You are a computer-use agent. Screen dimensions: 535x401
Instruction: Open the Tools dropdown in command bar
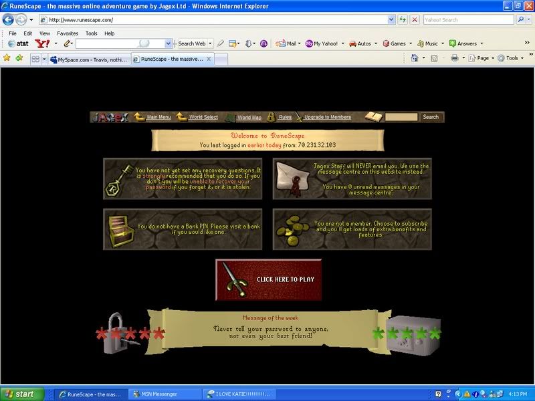(x=510, y=58)
